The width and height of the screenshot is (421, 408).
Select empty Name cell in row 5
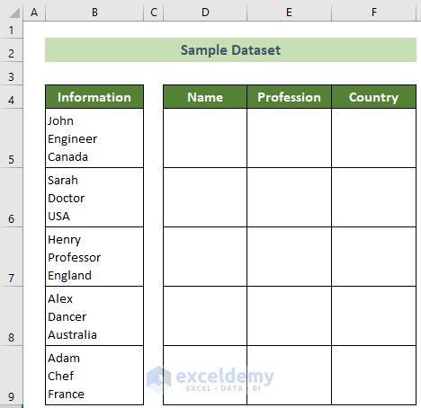coord(205,138)
